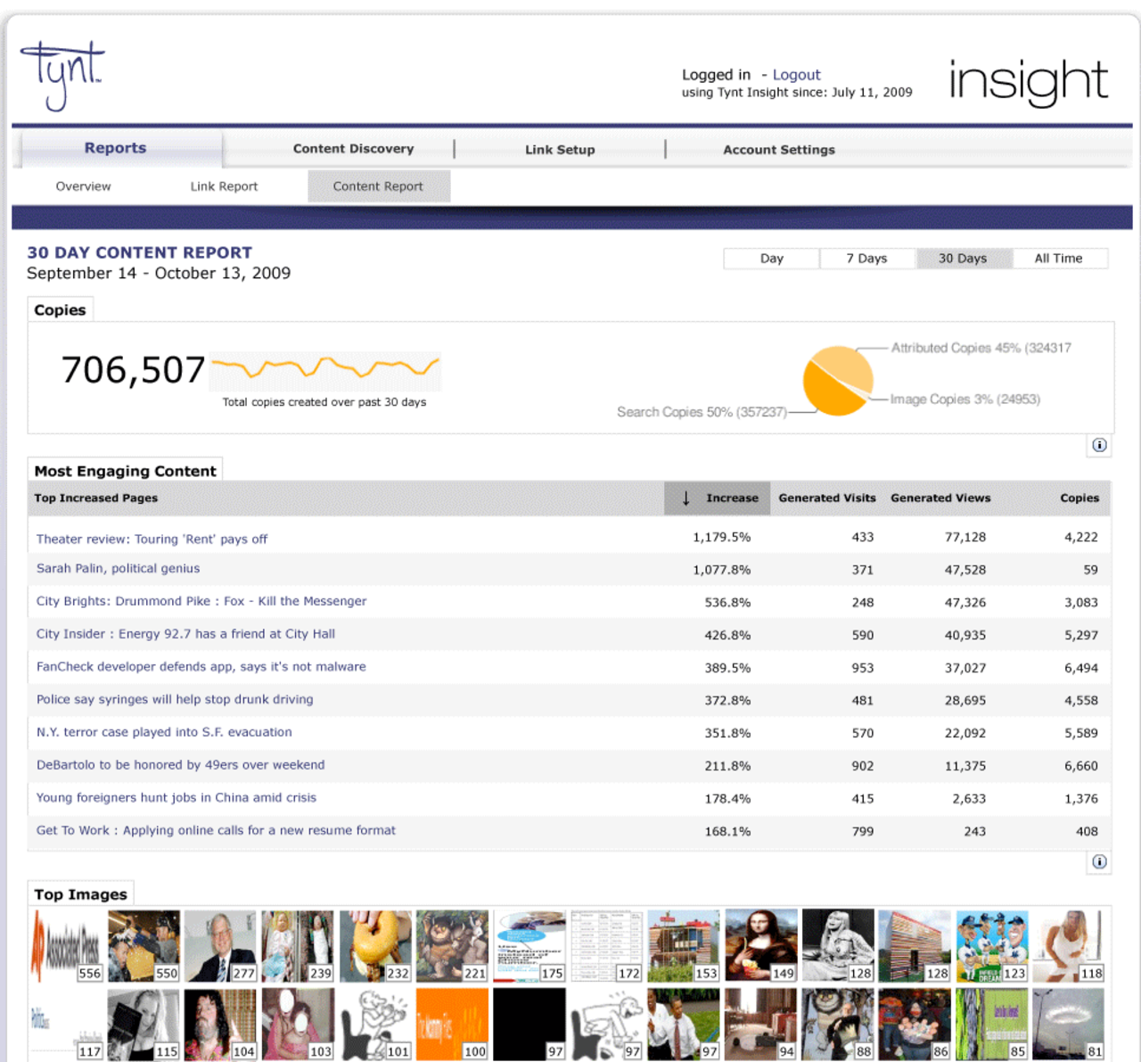The image size is (1141, 1062).
Task: Click info icon below Most Engaging Content table
Action: click(1099, 861)
